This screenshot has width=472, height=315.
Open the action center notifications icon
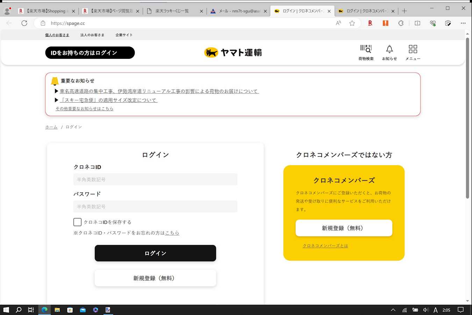coord(461,310)
